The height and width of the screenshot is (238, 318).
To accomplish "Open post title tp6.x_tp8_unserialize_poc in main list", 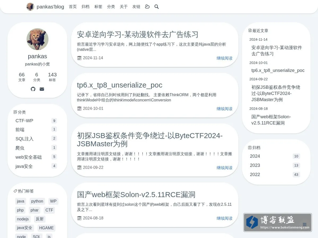I will coord(120,85).
